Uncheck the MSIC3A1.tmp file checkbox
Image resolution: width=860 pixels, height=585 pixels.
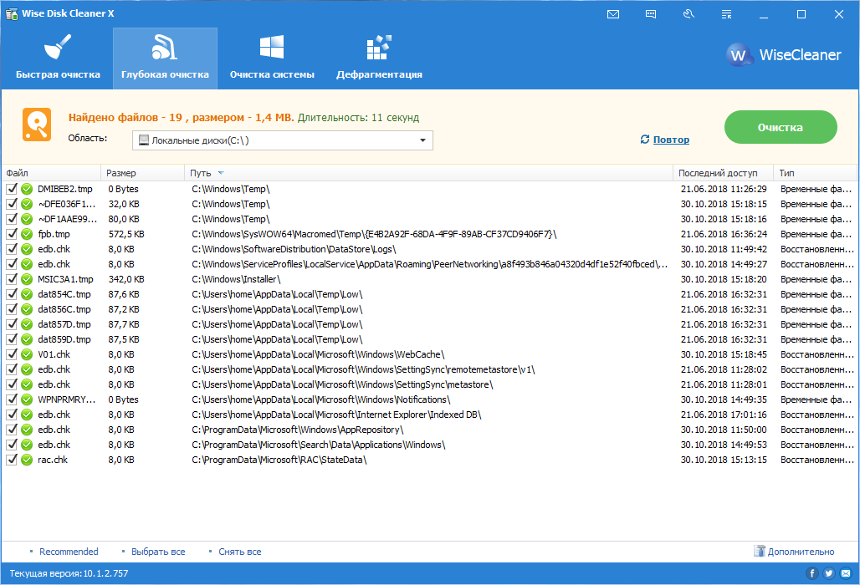[12, 279]
